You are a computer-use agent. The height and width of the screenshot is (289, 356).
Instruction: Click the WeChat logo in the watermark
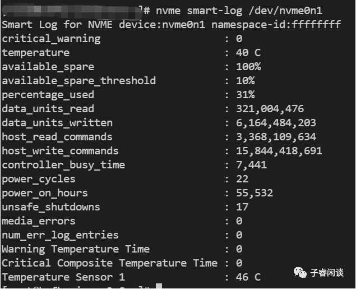coord(299,273)
